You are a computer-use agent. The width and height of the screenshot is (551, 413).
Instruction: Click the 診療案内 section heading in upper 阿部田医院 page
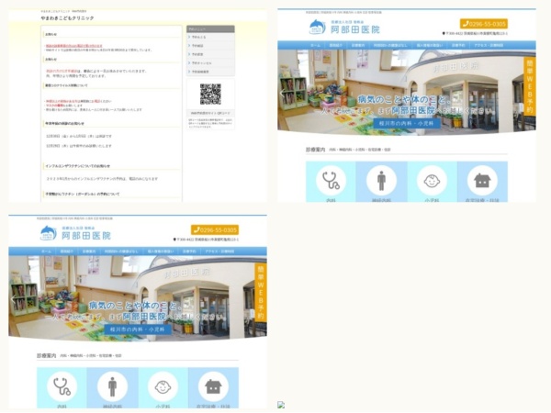pyautogui.click(x=315, y=150)
